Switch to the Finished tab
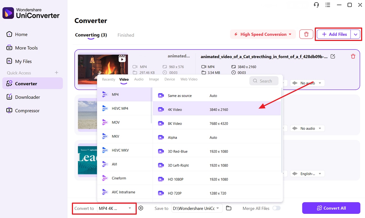The height and width of the screenshot is (218, 365). click(x=126, y=35)
